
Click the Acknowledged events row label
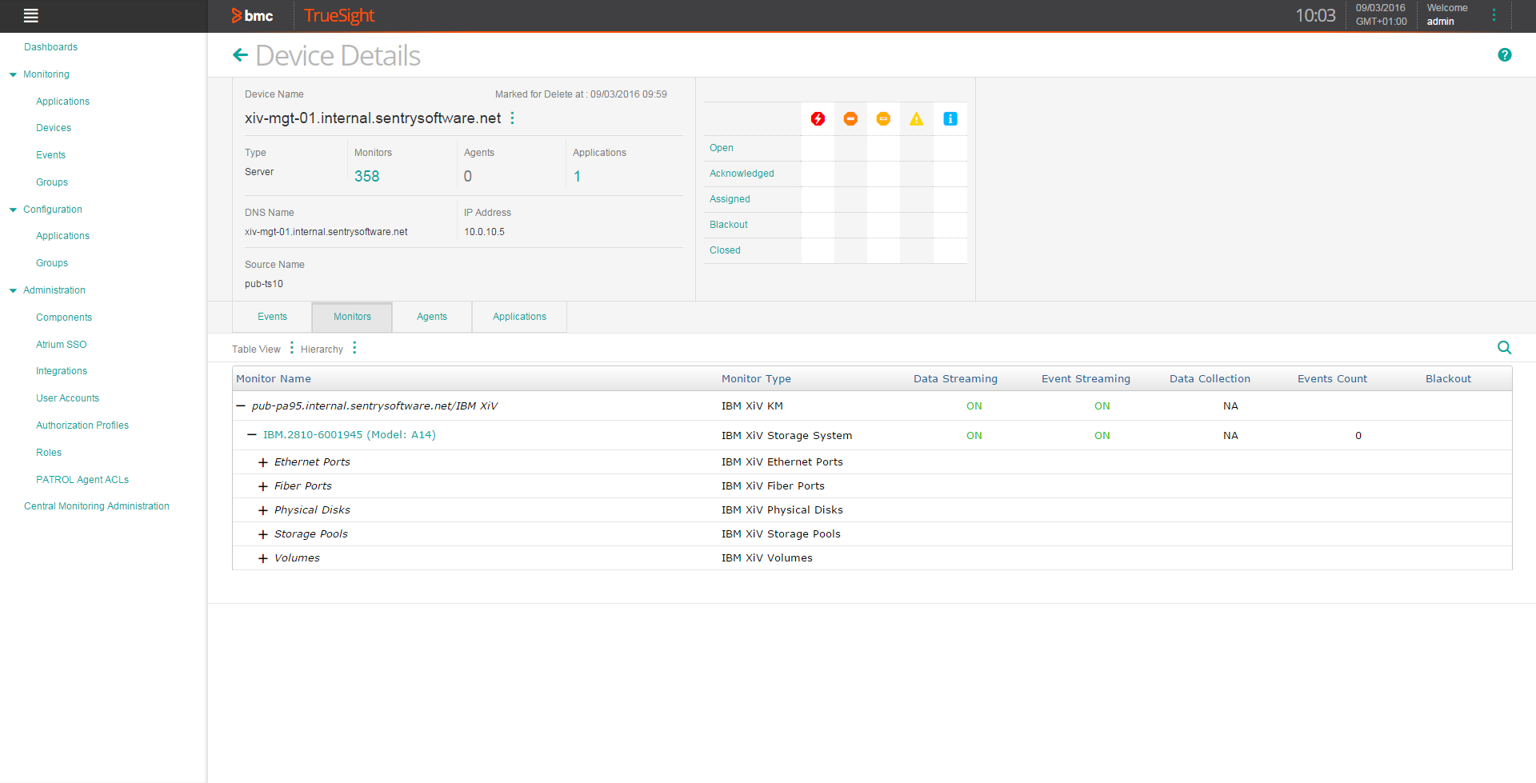(x=742, y=174)
